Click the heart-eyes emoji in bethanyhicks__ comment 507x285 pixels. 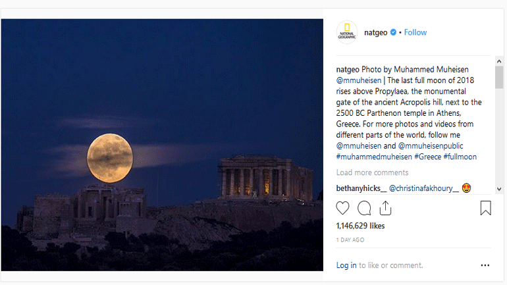click(466, 188)
